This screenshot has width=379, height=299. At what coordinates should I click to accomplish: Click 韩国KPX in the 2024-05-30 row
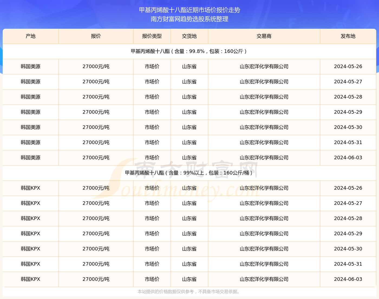[31, 249]
